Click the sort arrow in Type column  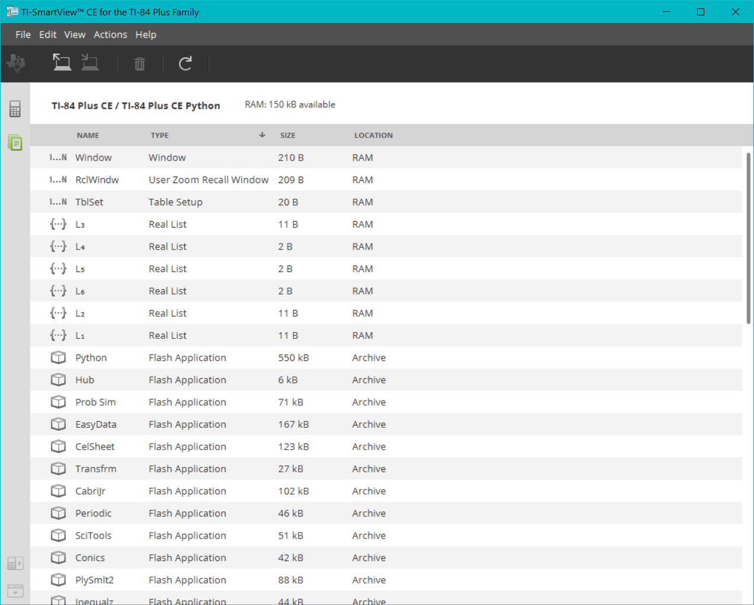262,135
